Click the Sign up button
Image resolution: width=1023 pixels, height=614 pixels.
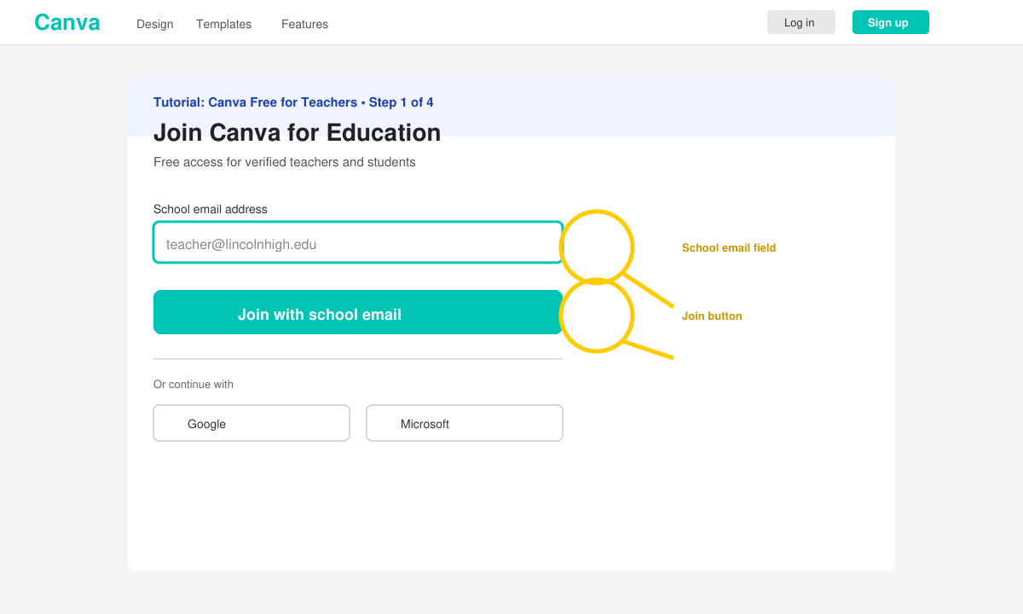click(x=891, y=22)
